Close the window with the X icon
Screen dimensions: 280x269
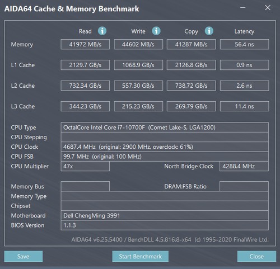pyautogui.click(x=268, y=8)
